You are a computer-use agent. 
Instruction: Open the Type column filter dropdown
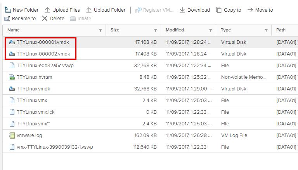tap(266, 30)
